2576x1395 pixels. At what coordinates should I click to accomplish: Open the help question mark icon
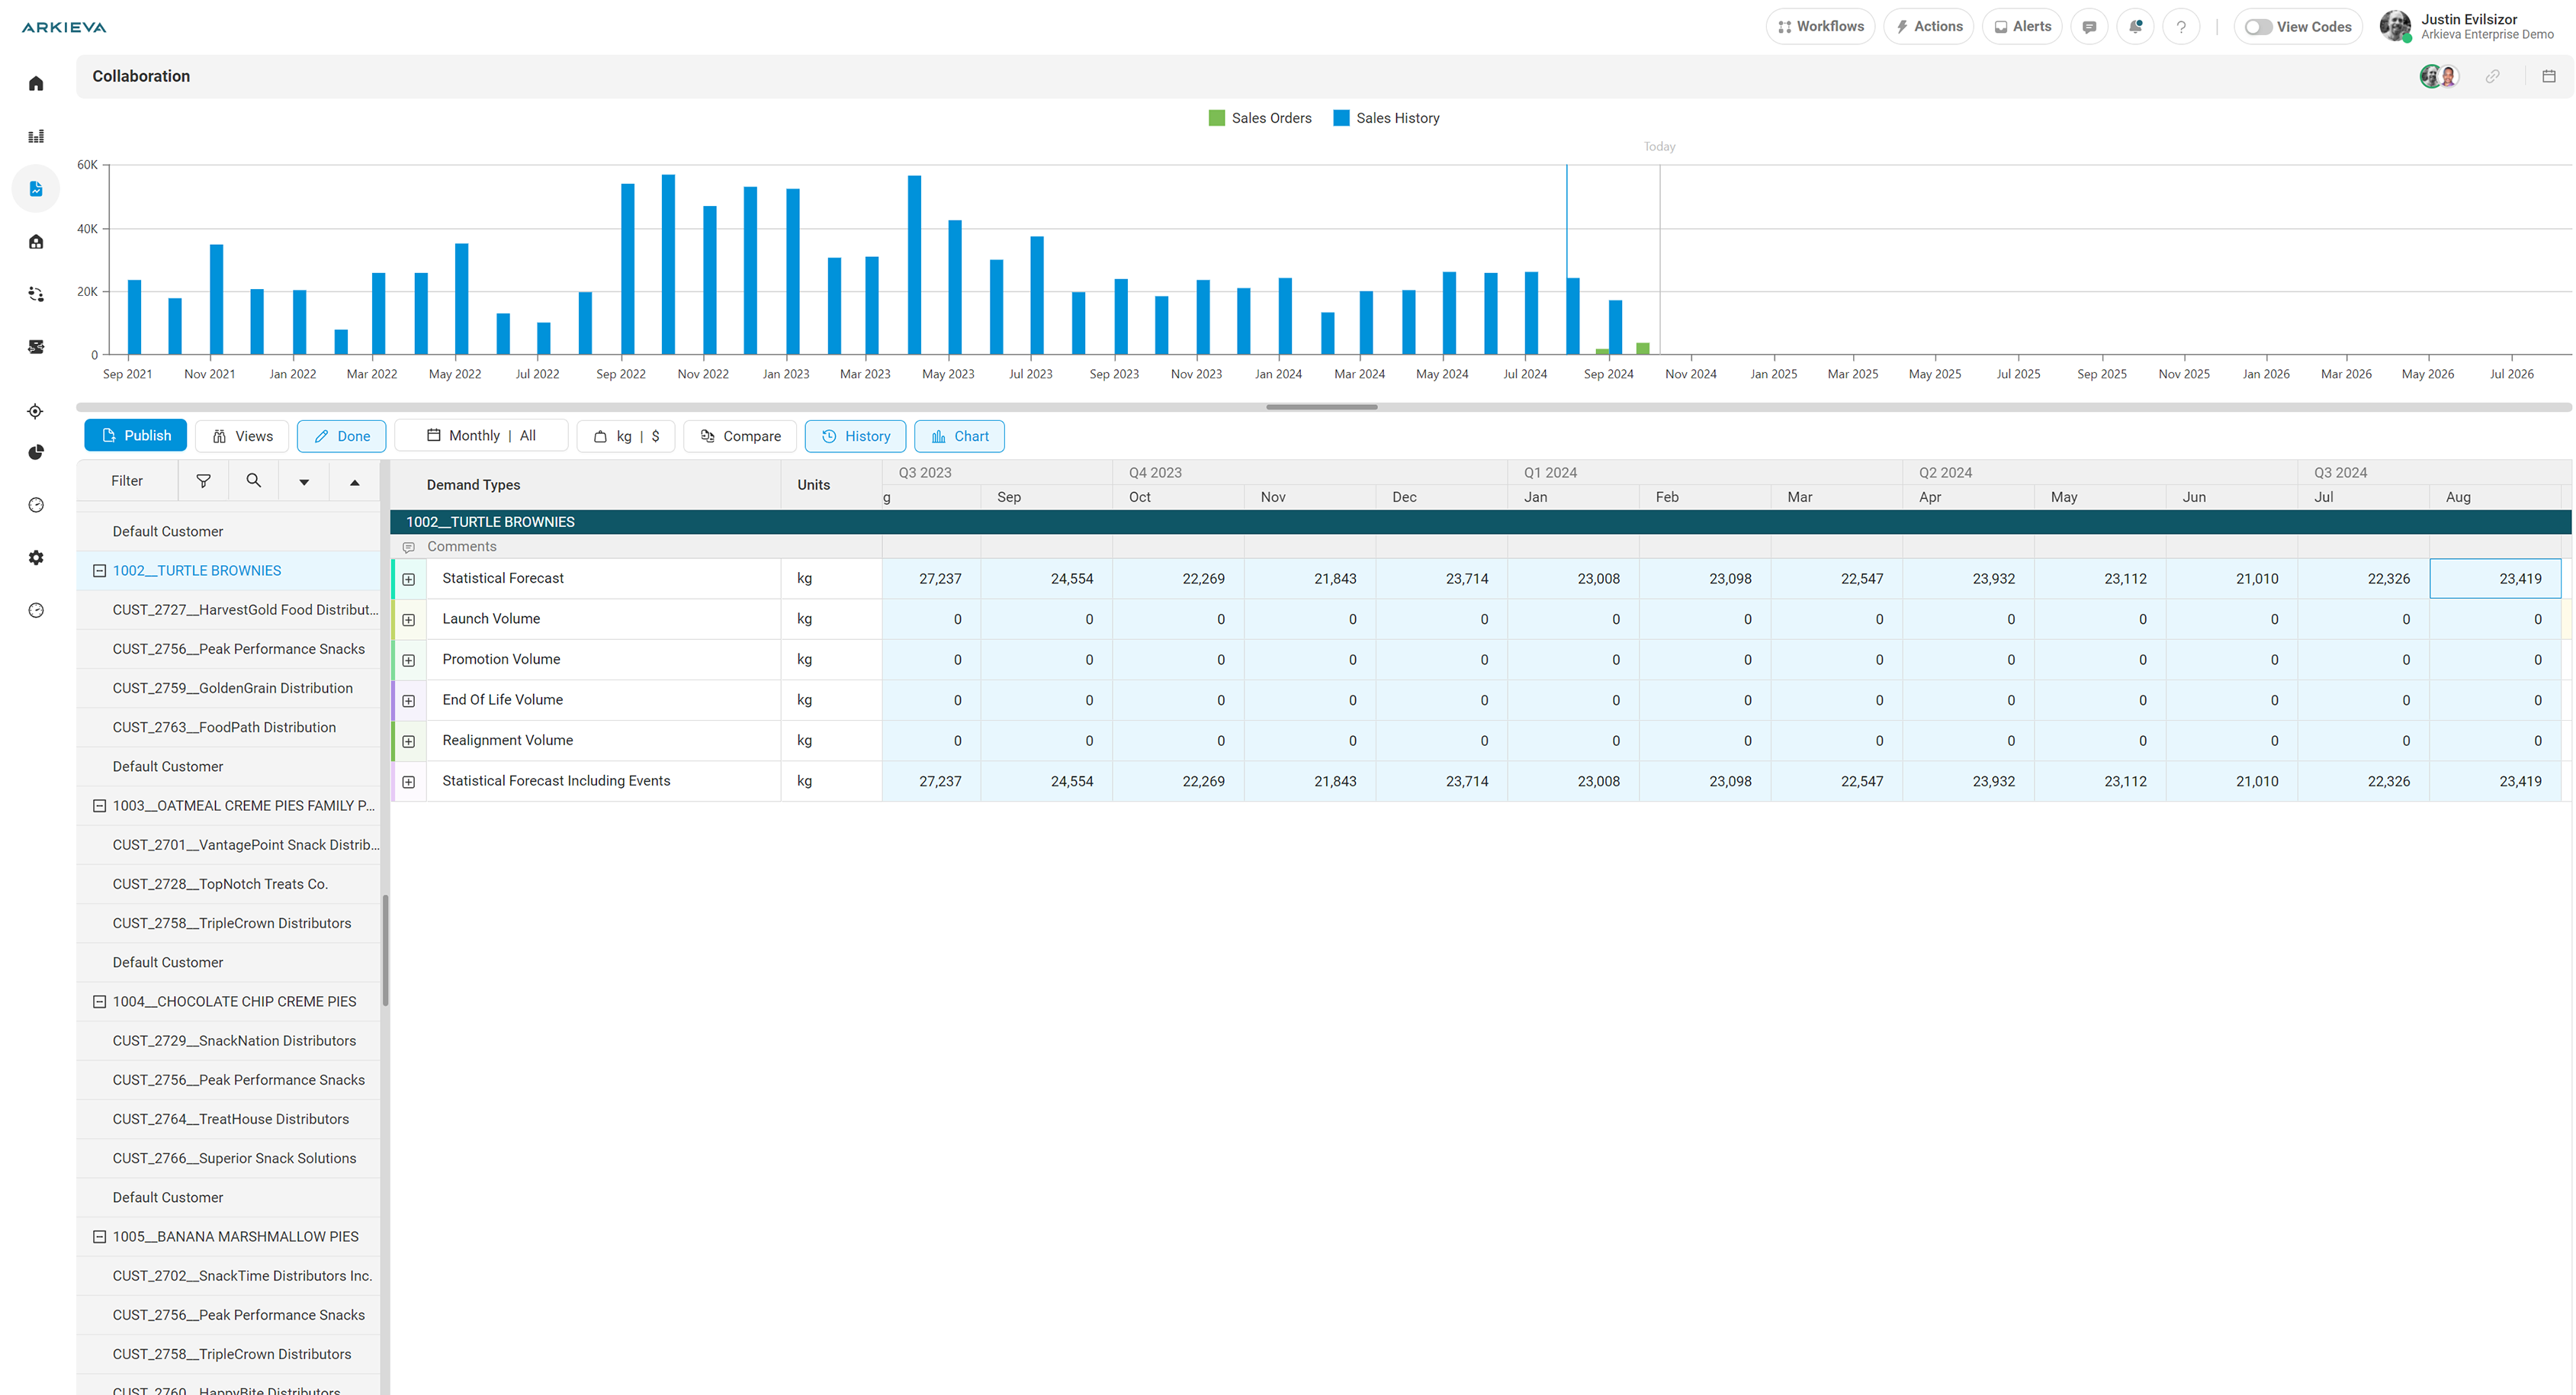pyautogui.click(x=2181, y=27)
